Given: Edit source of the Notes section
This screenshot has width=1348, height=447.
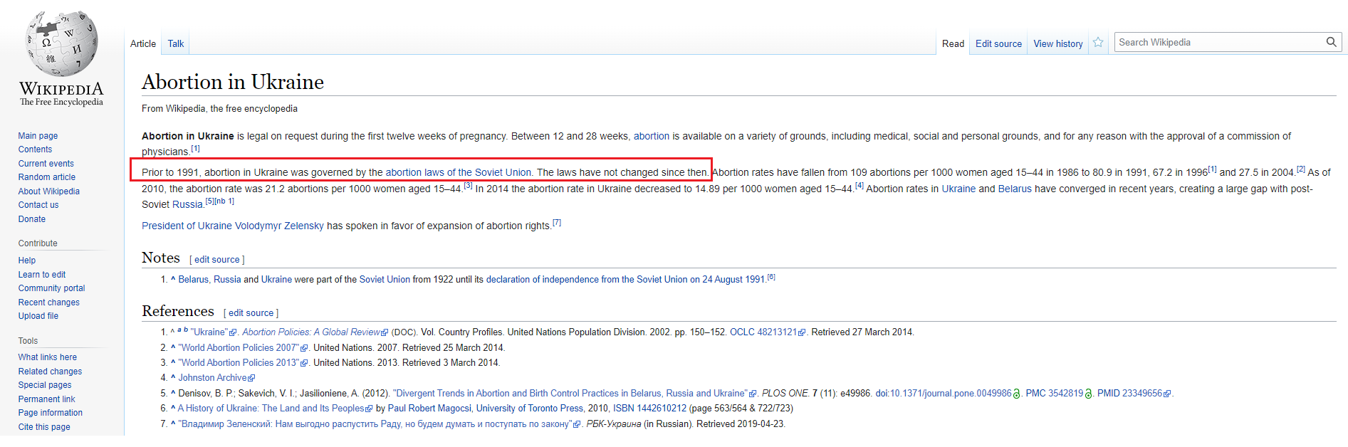Looking at the screenshot, I should [216, 260].
